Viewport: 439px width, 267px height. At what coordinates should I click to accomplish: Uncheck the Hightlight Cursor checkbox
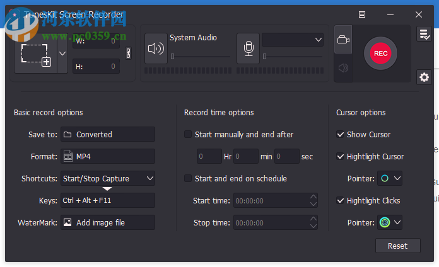click(340, 156)
